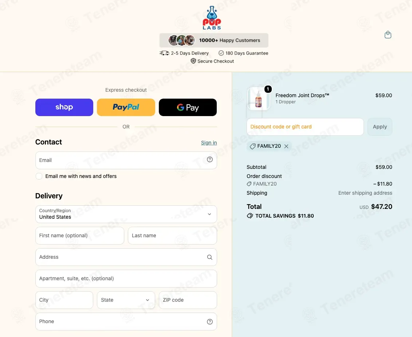Image resolution: width=412 pixels, height=337 pixels.
Task: Click the tag icon in the FAMILY20 chip
Action: click(x=252, y=146)
